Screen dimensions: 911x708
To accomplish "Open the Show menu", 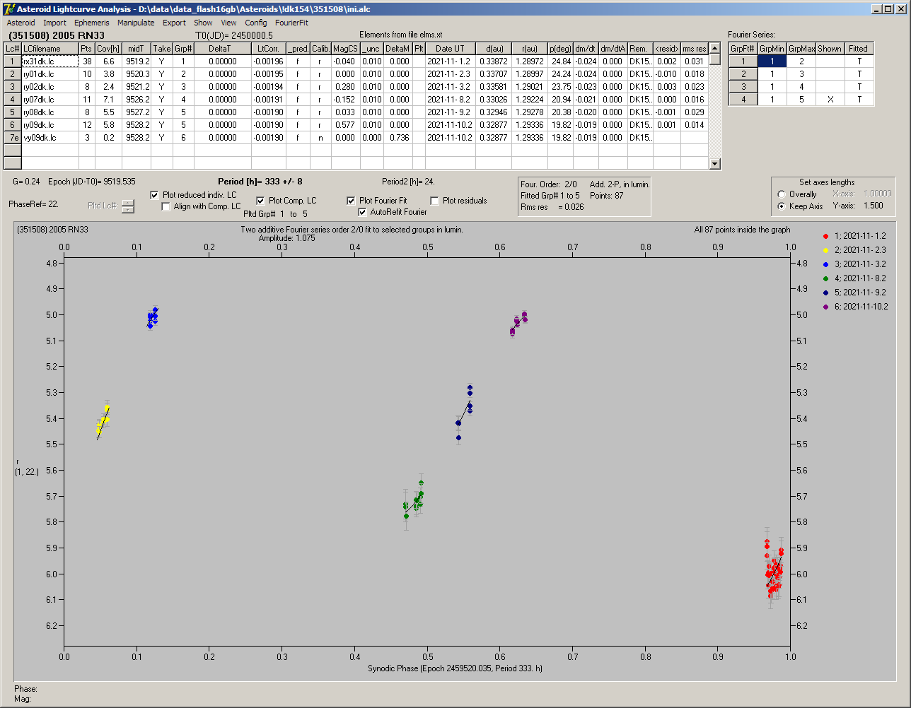I will 203,23.
